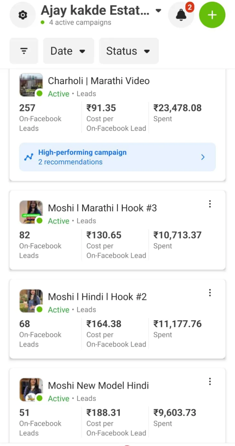Screen dimensions: 235x446
Task: Open the Charholi | Marathi Video campaign title
Action: point(99,81)
